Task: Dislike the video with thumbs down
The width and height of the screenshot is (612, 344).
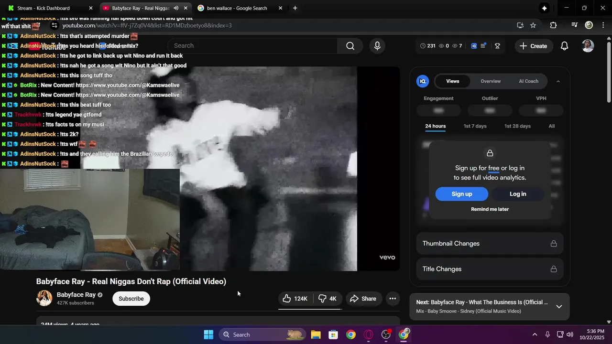Action: coord(328,299)
